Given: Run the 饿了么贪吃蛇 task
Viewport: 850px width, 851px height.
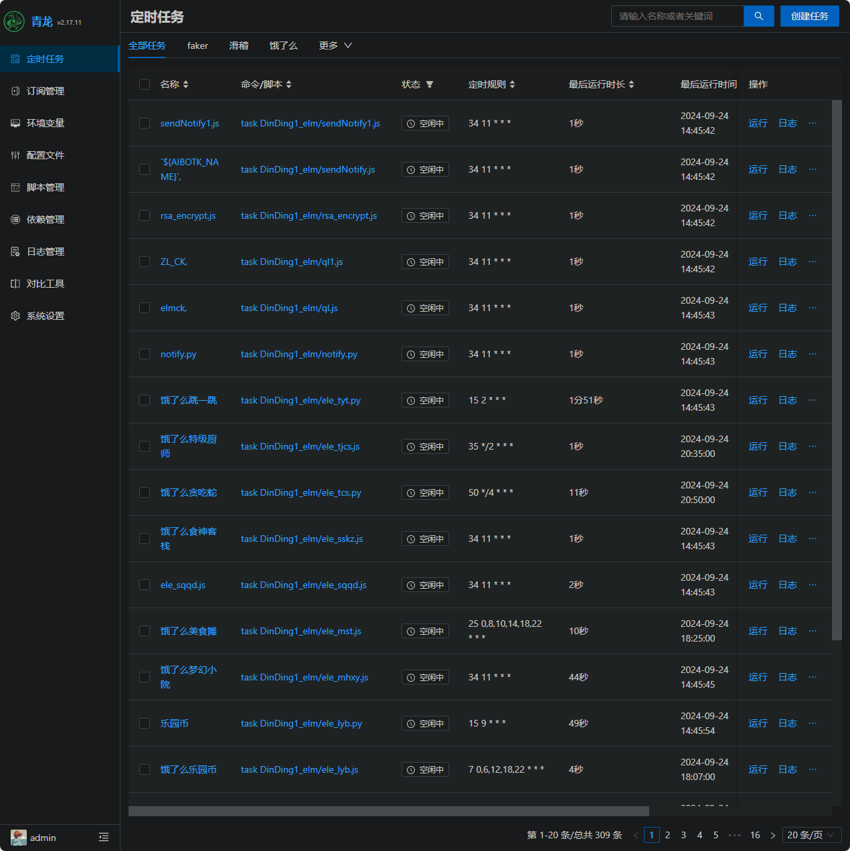Looking at the screenshot, I should tap(758, 492).
